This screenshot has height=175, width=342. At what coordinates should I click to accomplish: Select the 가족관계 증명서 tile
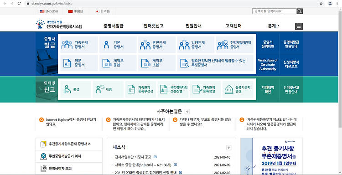click(x=79, y=45)
